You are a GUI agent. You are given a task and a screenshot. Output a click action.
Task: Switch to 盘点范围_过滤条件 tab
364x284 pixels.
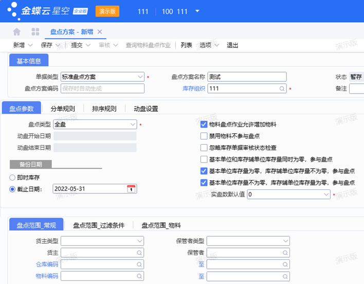(99, 225)
